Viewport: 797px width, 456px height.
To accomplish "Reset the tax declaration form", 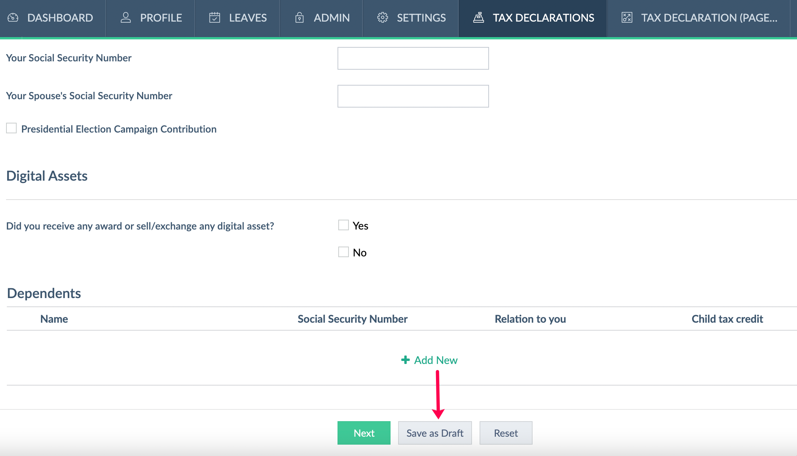I will click(505, 433).
